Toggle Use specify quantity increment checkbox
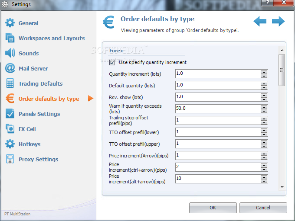 click(x=112, y=62)
